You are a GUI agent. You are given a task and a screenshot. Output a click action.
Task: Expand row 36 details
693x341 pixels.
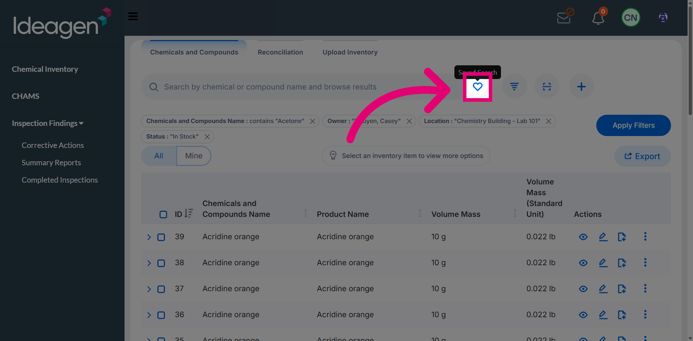[x=149, y=315]
